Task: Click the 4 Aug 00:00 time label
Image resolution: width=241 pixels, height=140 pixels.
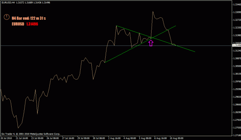Action: tap(130, 138)
